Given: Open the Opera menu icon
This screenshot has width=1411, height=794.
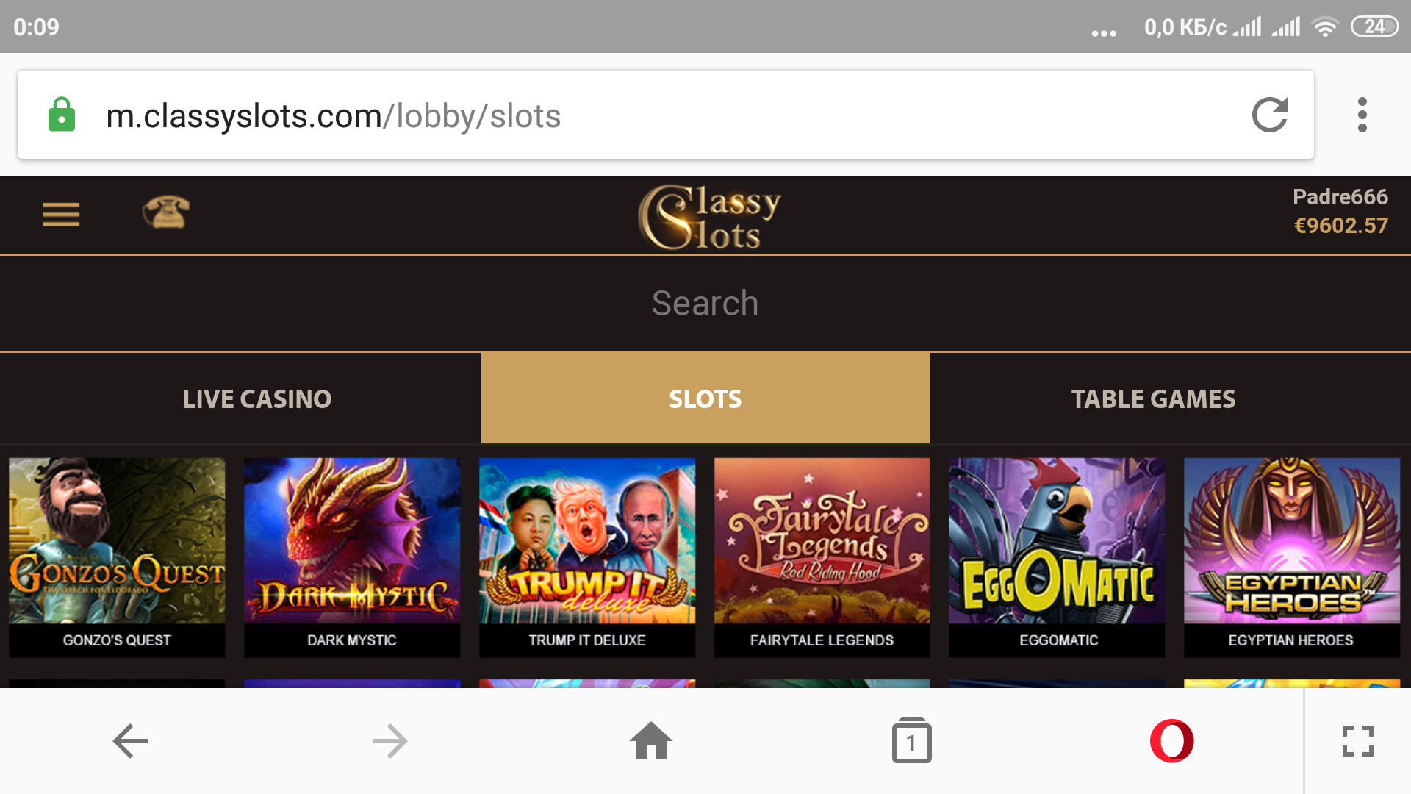Looking at the screenshot, I should [x=1171, y=741].
